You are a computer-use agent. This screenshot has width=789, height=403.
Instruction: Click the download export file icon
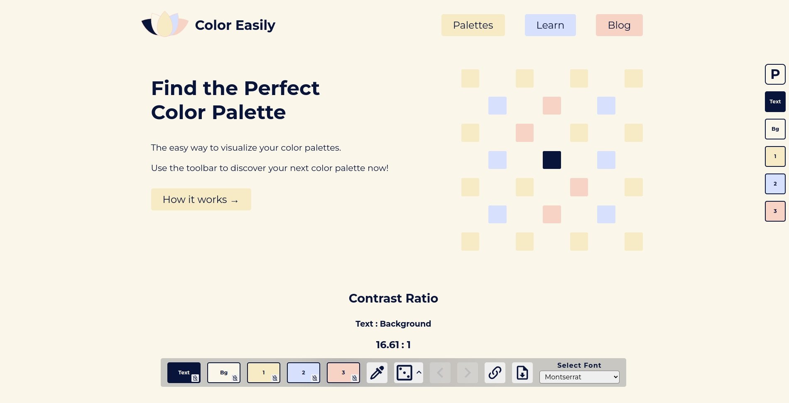point(522,373)
